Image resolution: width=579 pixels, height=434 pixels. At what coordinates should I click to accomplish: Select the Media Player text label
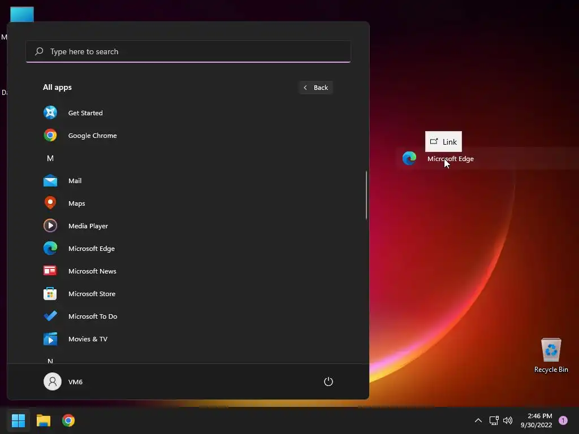(x=88, y=226)
